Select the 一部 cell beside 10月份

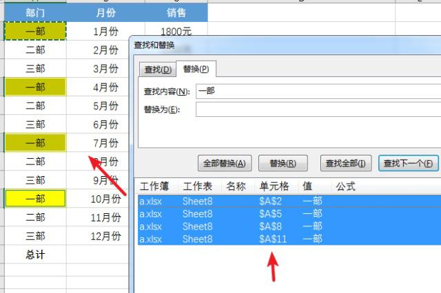[x=35, y=199]
